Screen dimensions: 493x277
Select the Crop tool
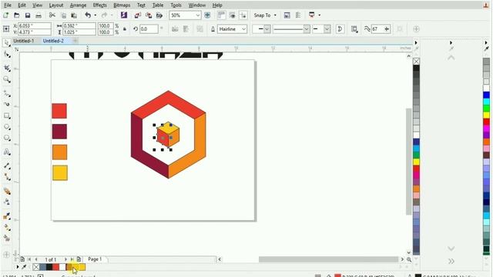pyautogui.click(x=7, y=68)
